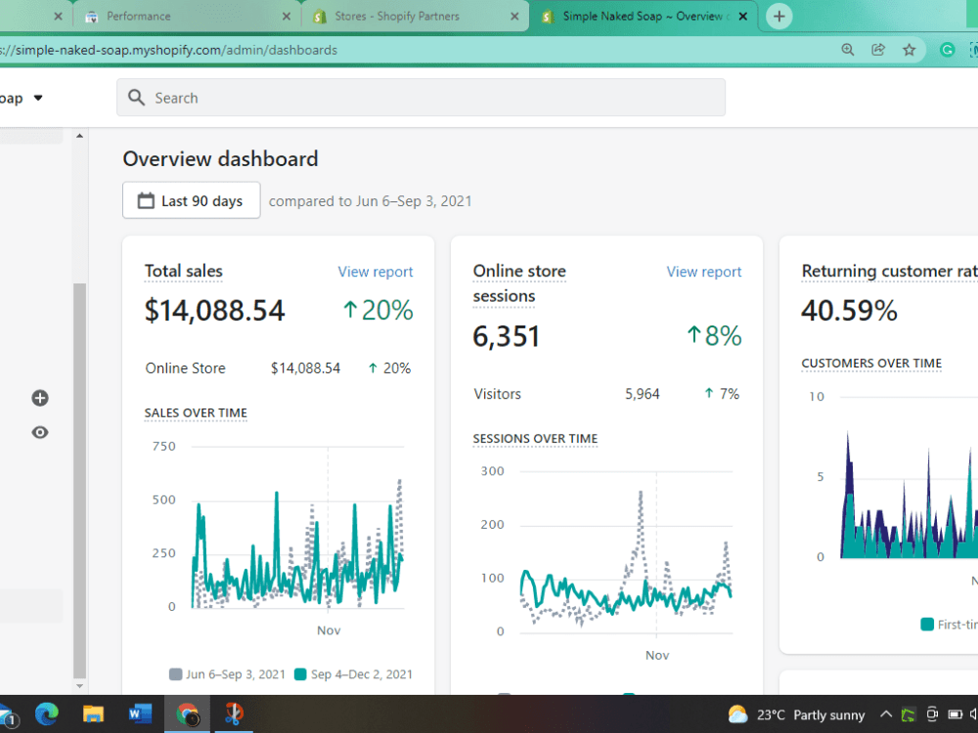Image resolution: width=978 pixels, height=733 pixels.
Task: Click the CUSTOMERS OVER TIME label
Action: pyautogui.click(x=871, y=363)
